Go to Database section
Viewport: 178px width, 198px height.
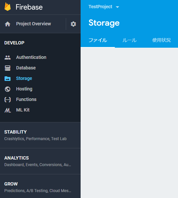point(26,68)
